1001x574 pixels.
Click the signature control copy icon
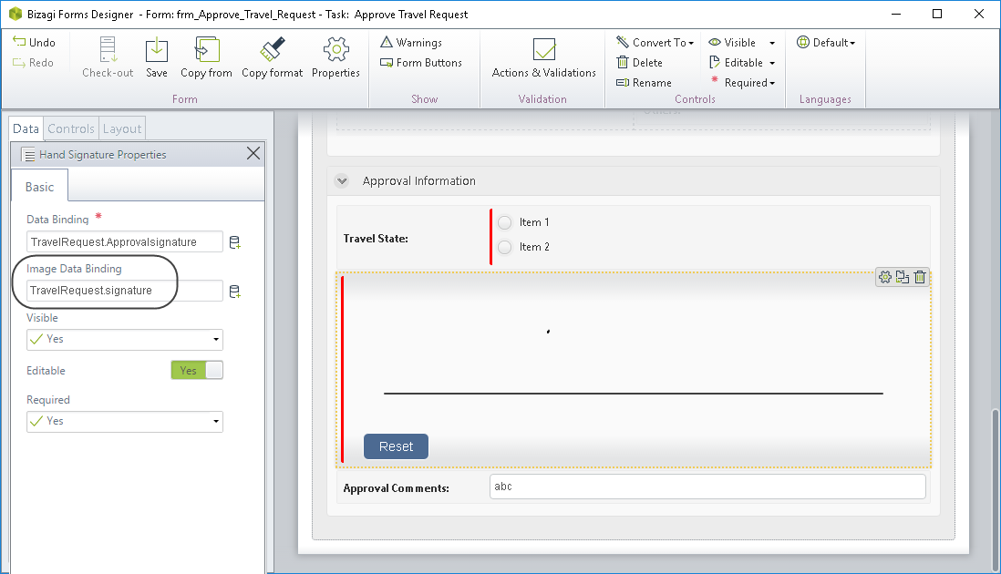click(902, 277)
